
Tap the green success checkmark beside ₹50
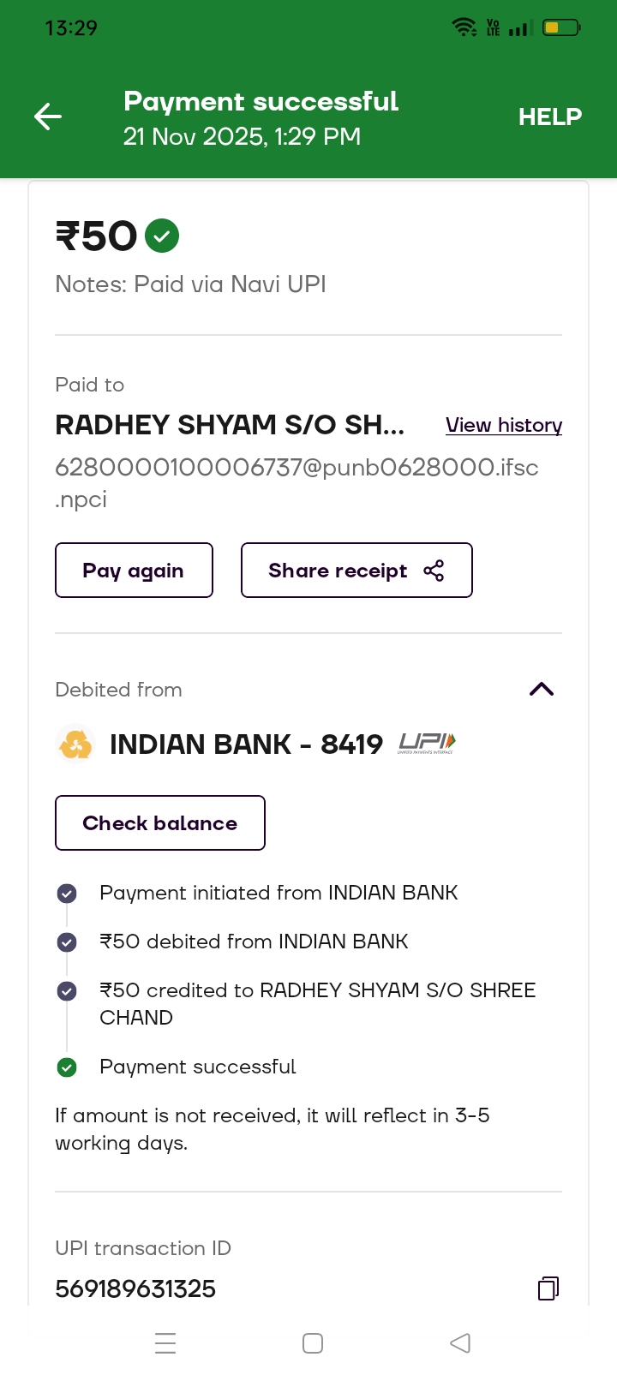tap(162, 236)
